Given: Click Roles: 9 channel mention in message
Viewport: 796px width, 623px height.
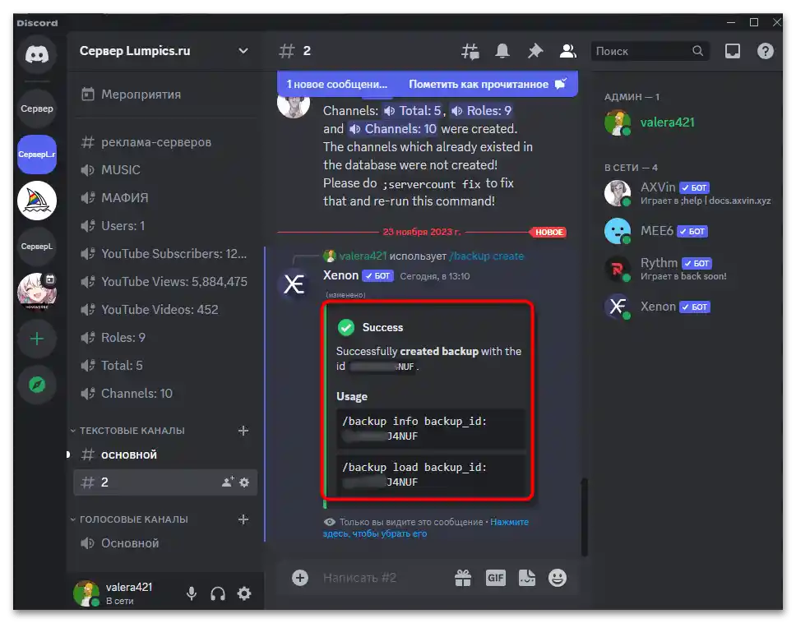Looking at the screenshot, I should click(481, 111).
